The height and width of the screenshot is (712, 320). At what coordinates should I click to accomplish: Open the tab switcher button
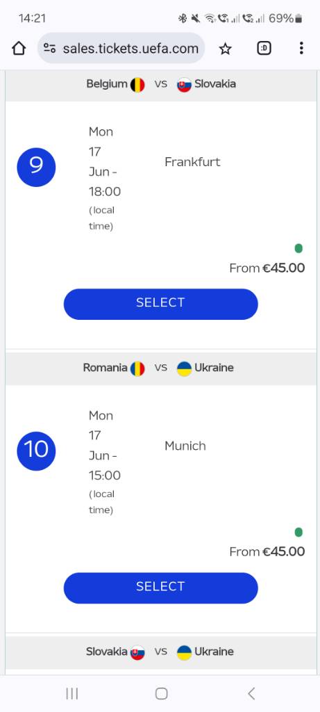click(264, 48)
